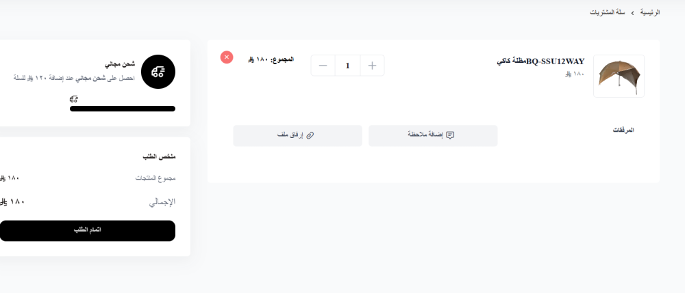Click the quantity field showing 1
This screenshot has height=293, width=685.
coord(348,66)
